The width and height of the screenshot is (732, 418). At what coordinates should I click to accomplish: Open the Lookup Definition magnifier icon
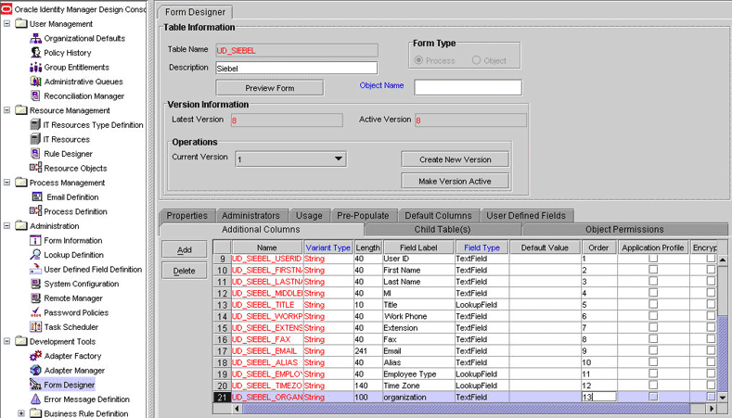(36, 255)
